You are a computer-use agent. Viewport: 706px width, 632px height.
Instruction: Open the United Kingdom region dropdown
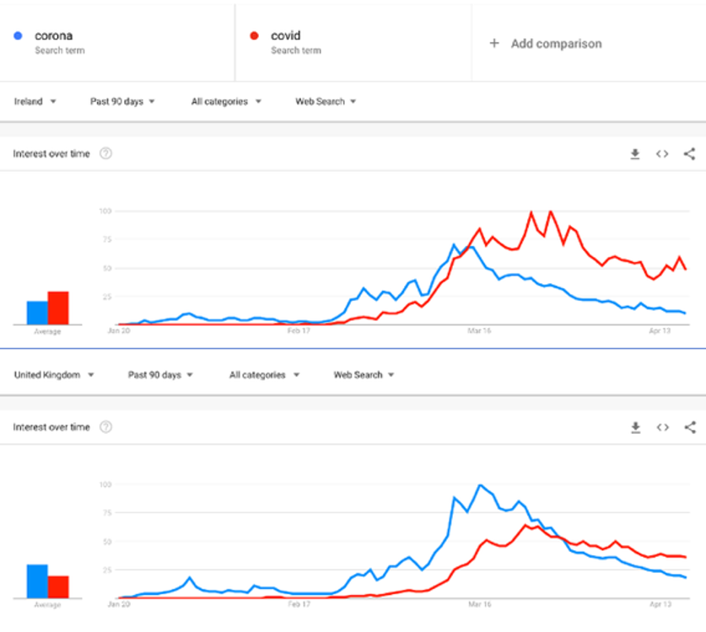pyautogui.click(x=54, y=375)
